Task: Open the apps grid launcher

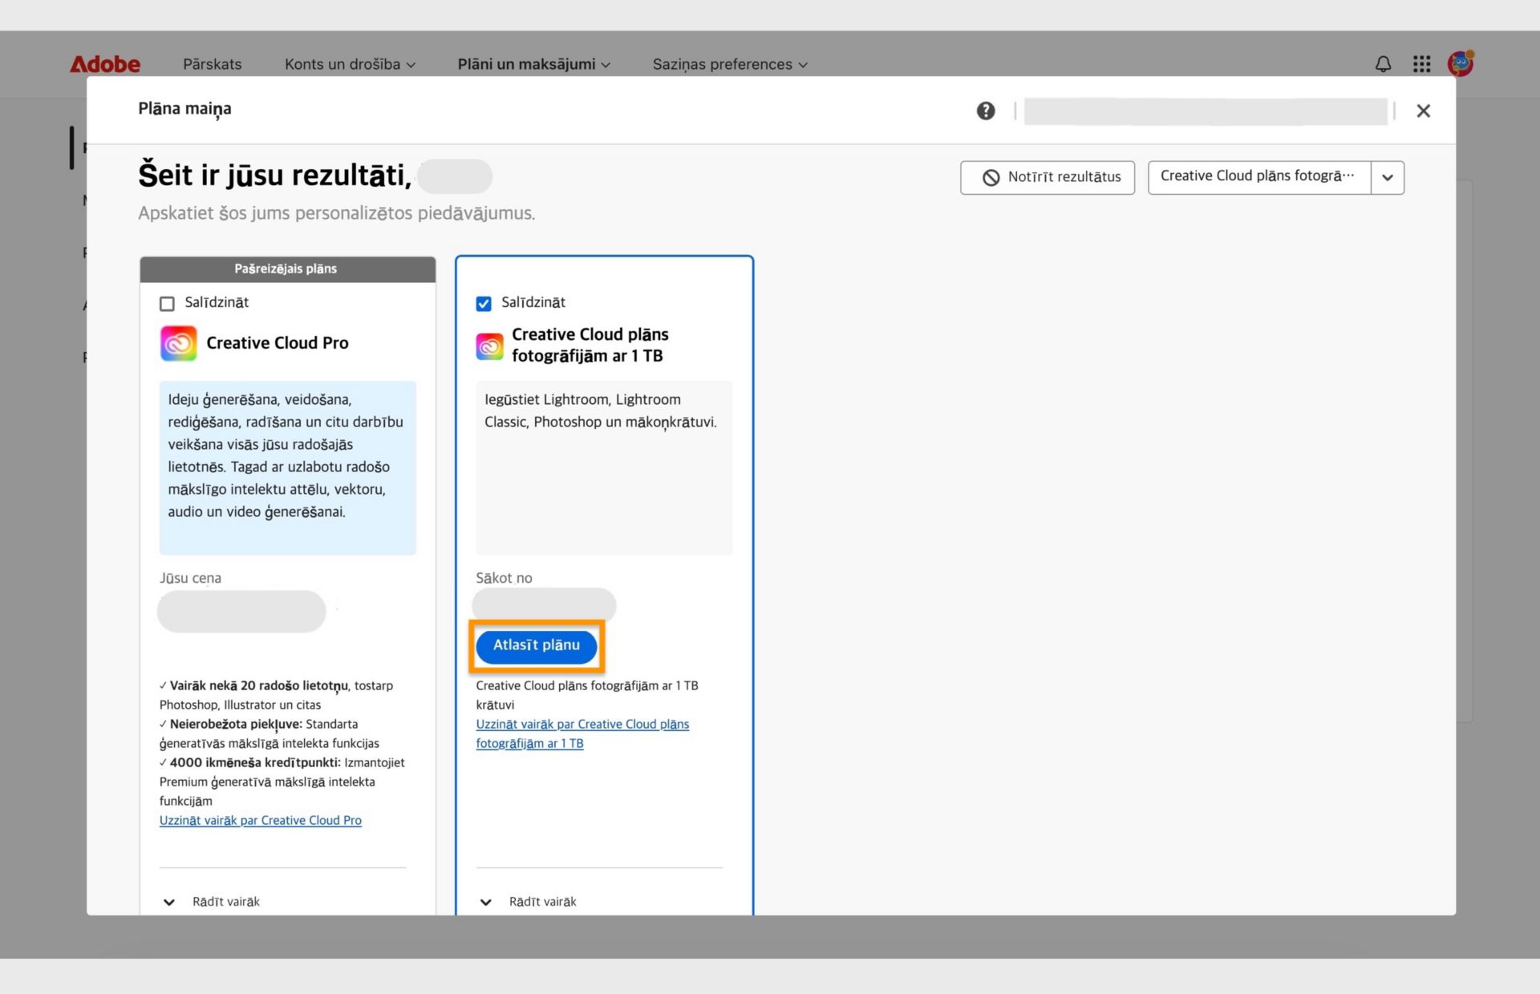Action: [1421, 64]
